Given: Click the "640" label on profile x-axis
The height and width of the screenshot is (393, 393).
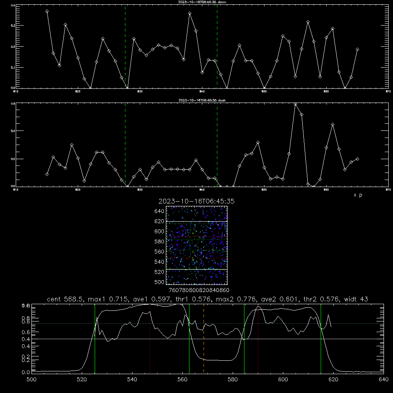Looking at the screenshot, I should click(384, 380).
